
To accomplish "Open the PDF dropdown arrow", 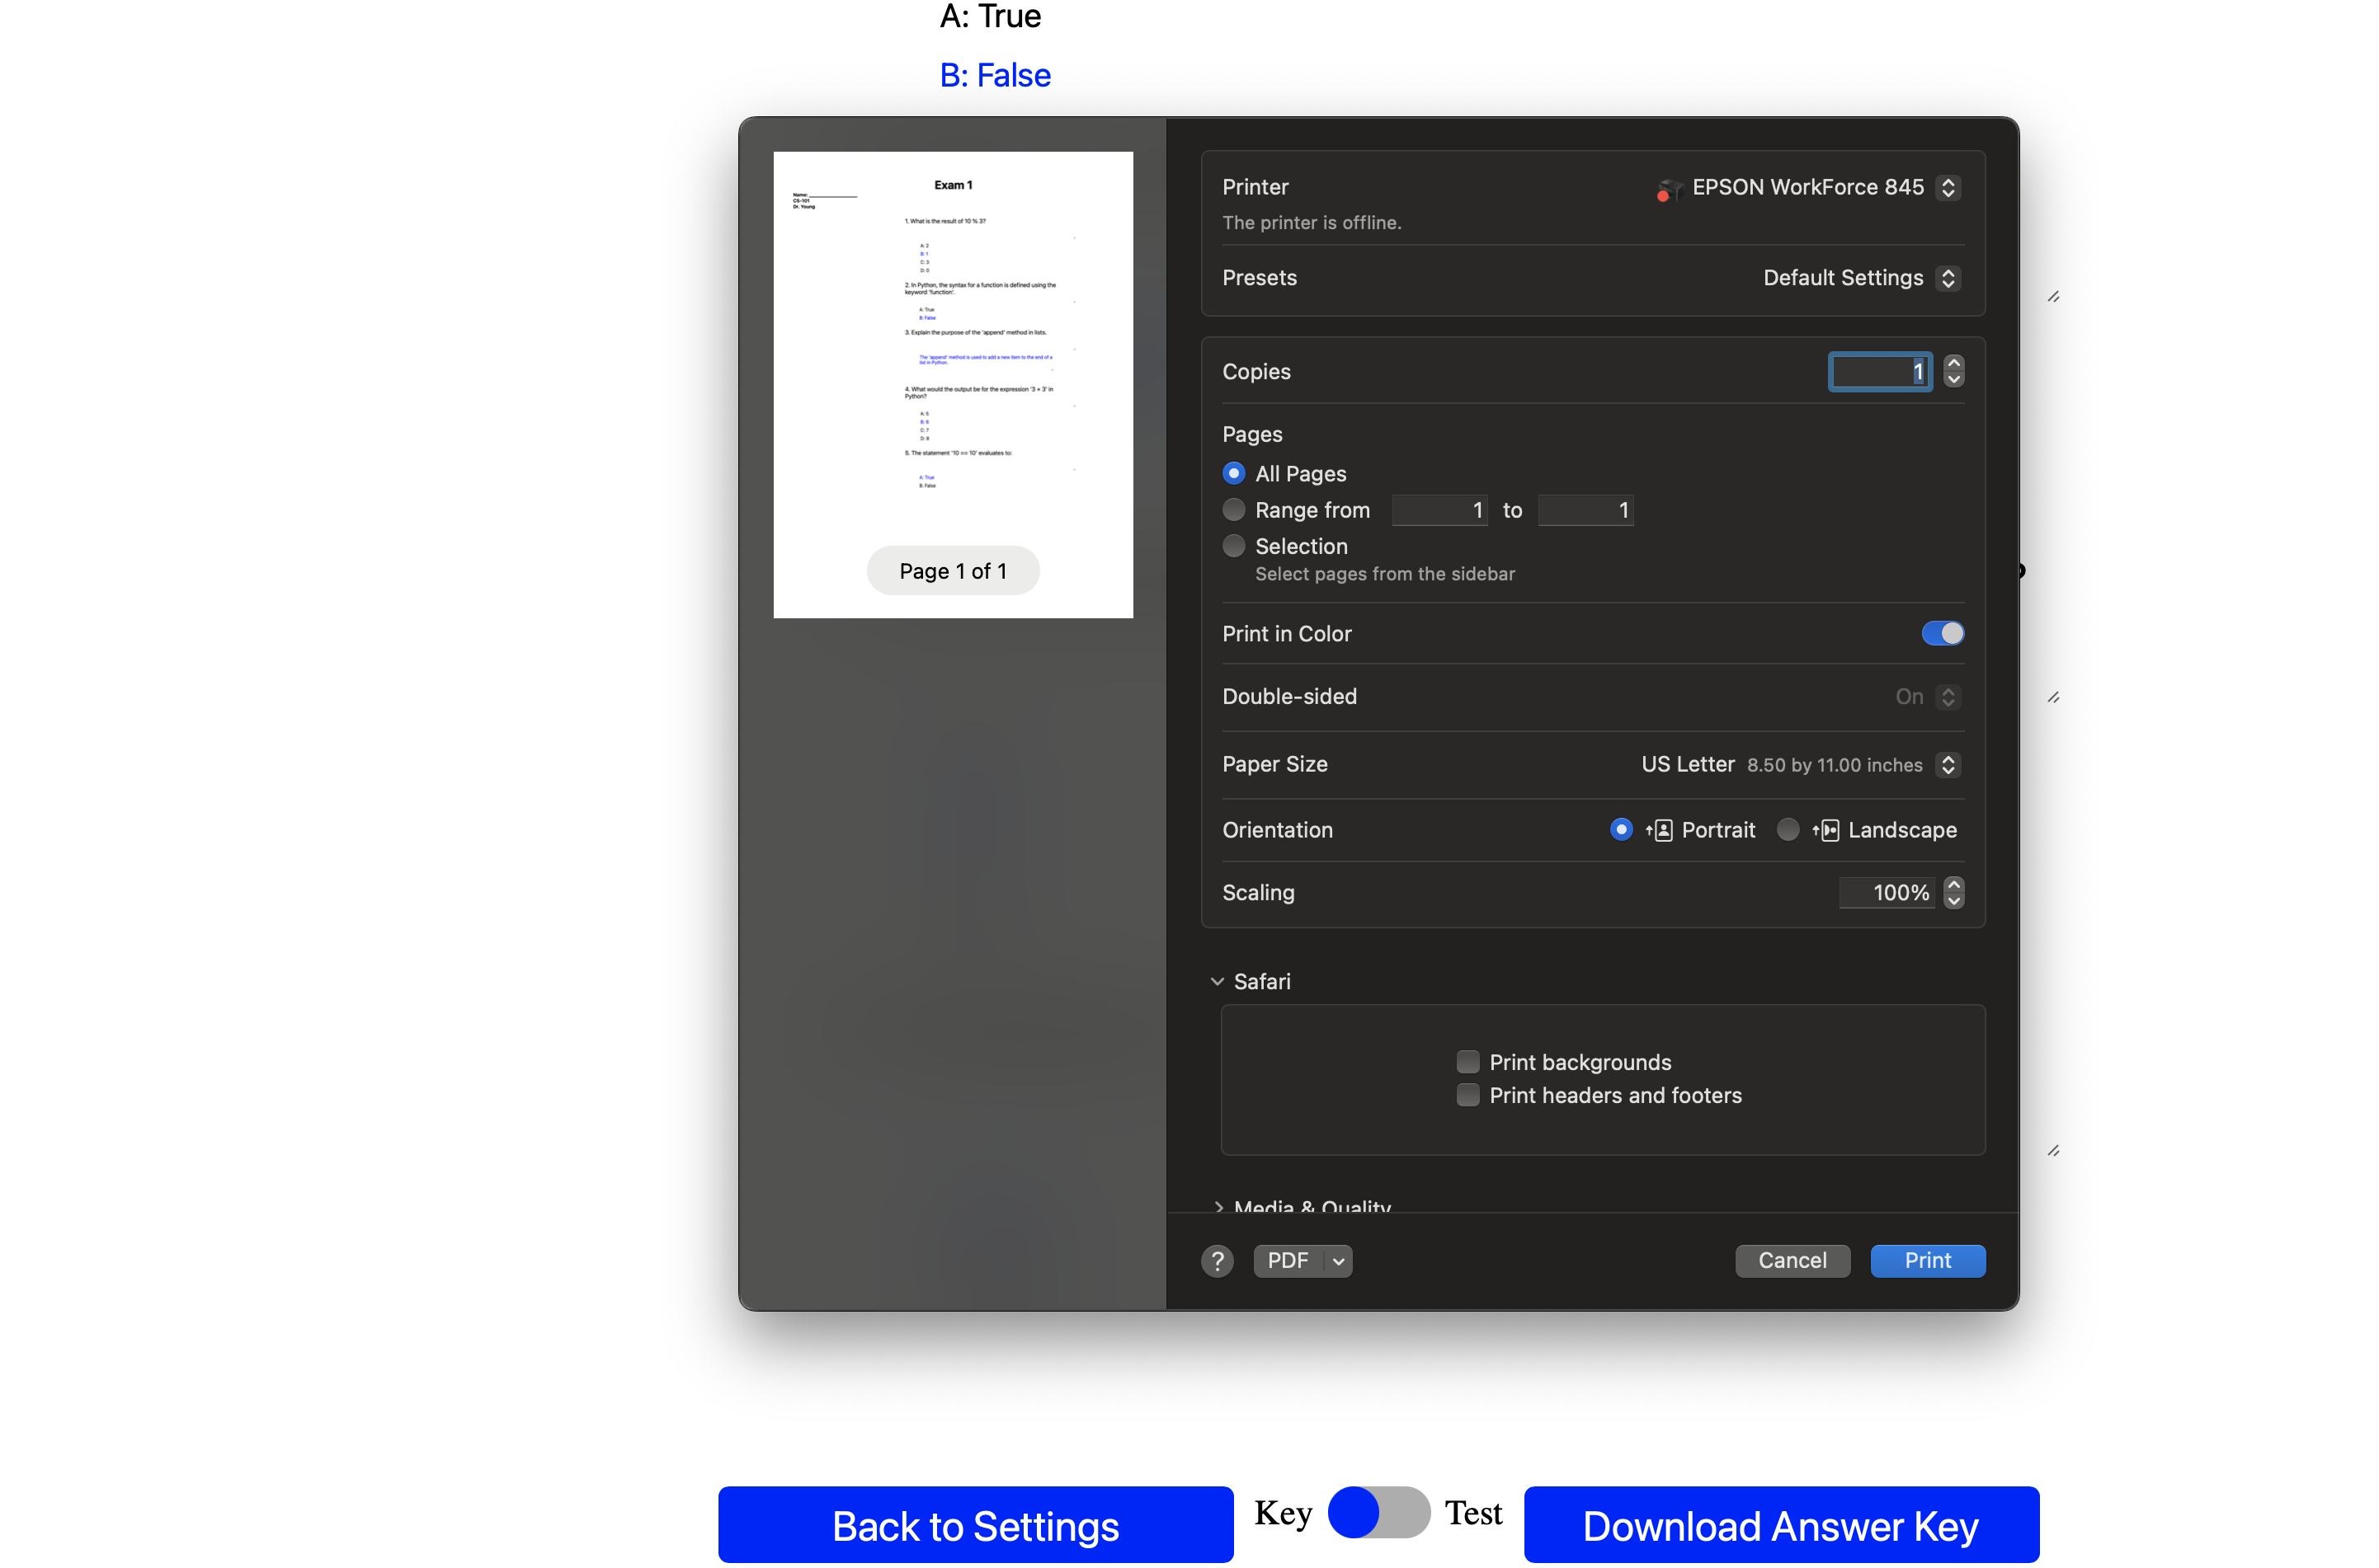I will [x=1337, y=1261].
